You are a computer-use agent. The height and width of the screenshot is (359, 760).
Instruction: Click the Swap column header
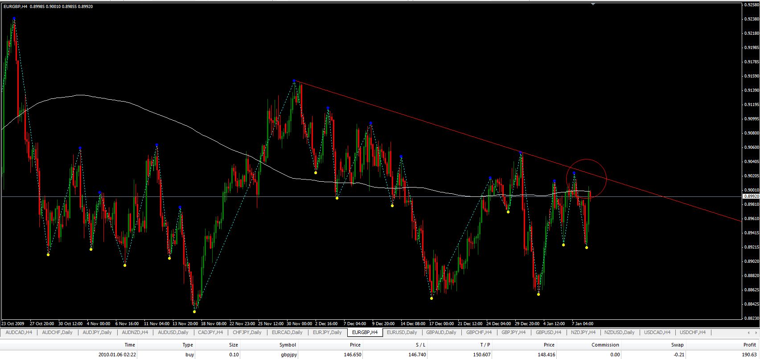click(677, 345)
